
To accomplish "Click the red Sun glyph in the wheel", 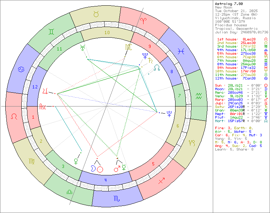I will pos(100,169).
